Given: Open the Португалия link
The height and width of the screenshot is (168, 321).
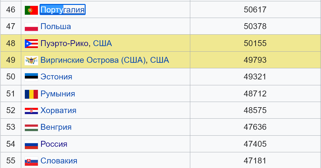Looking at the screenshot, I should coord(62,9).
